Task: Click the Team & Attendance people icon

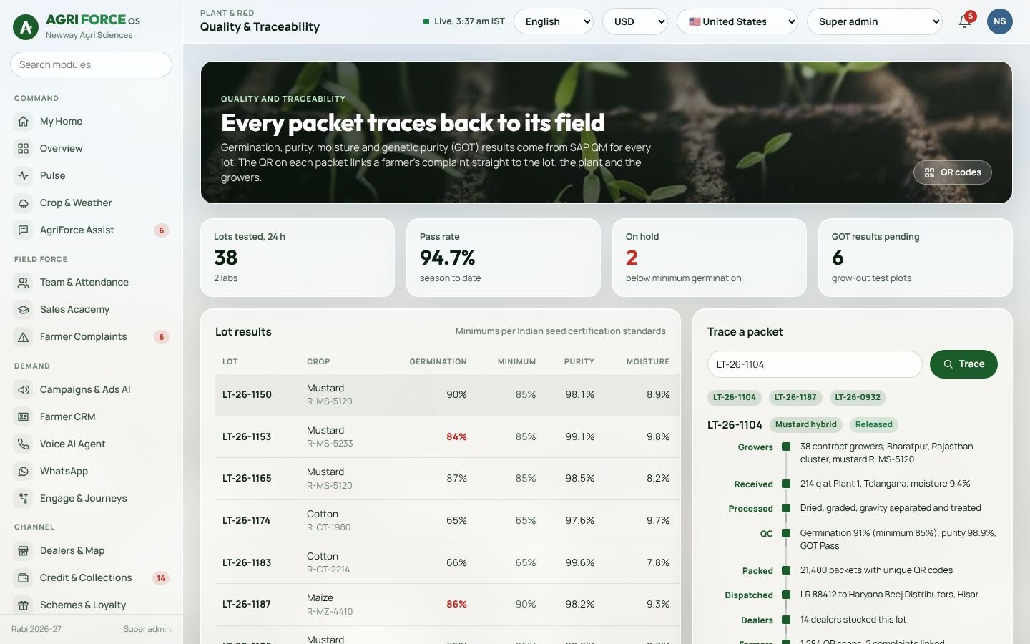Action: 24,283
